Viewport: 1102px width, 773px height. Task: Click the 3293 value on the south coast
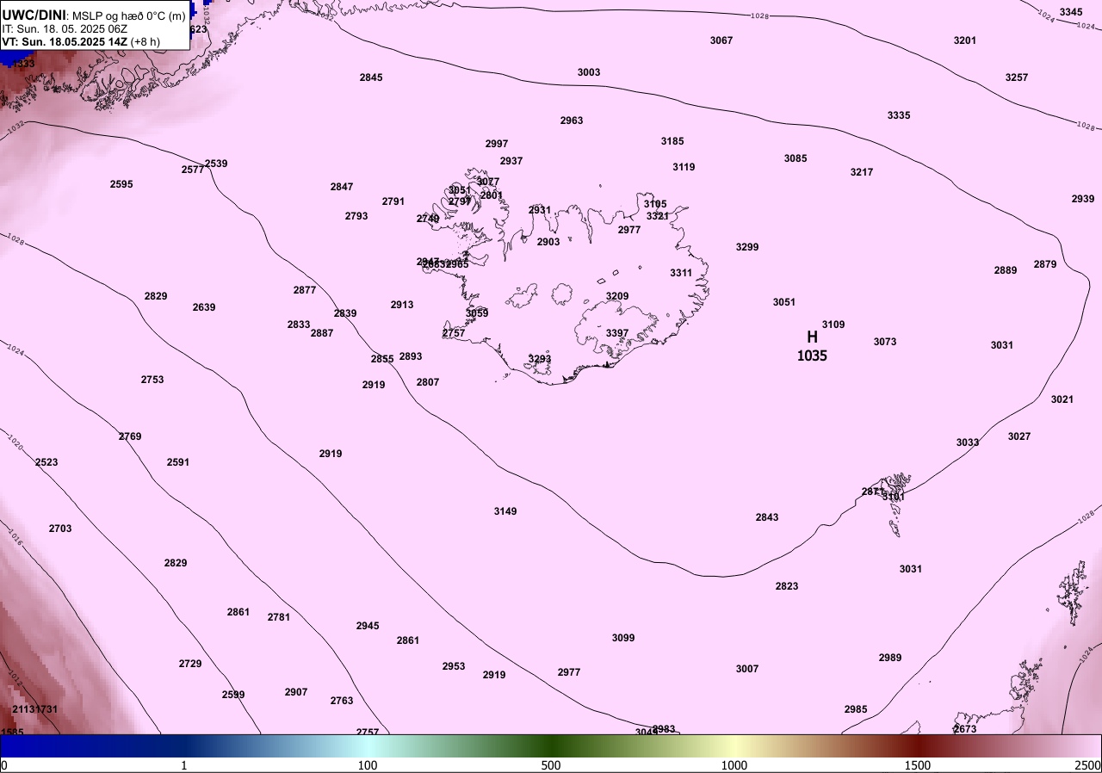[540, 359]
